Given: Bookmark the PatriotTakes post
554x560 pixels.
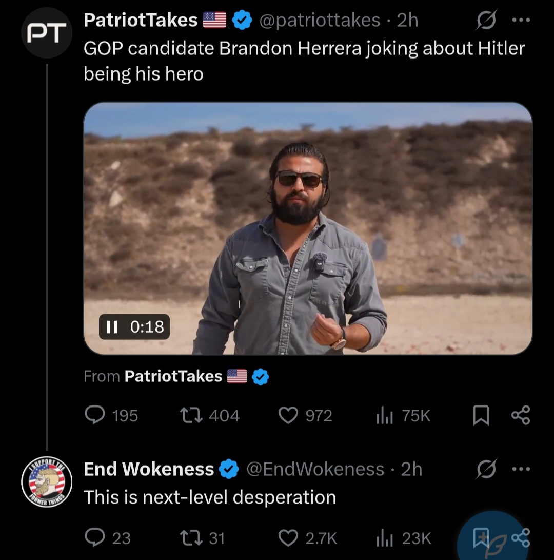Looking at the screenshot, I should point(480,415).
